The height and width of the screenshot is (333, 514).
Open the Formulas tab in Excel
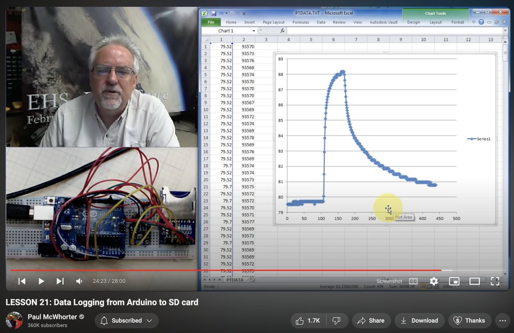[301, 22]
